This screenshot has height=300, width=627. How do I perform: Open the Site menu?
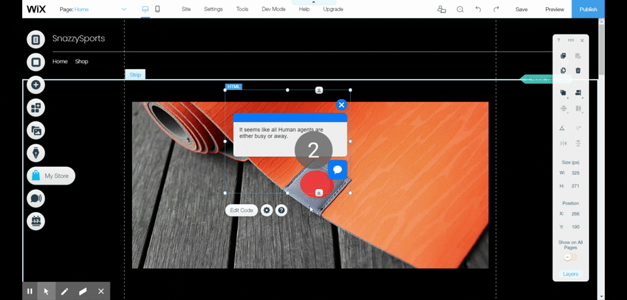click(x=186, y=9)
